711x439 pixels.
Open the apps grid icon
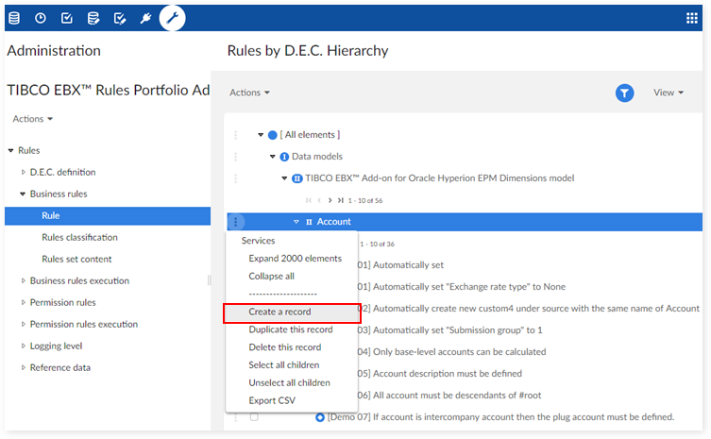pos(692,18)
